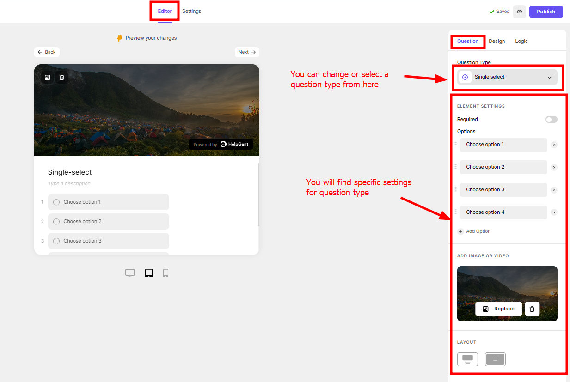
Task: Choose the first layout option with image on top
Action: (467, 359)
